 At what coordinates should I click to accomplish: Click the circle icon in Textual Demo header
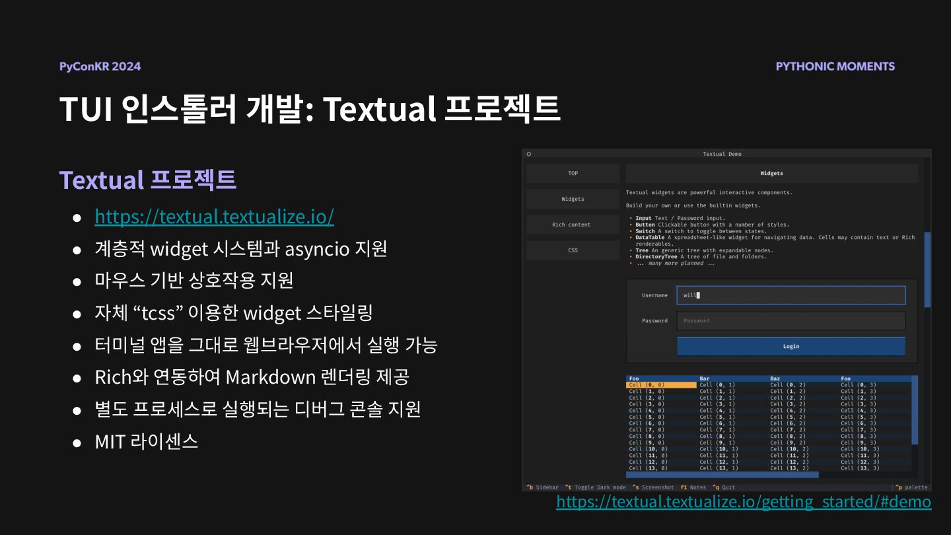point(529,154)
